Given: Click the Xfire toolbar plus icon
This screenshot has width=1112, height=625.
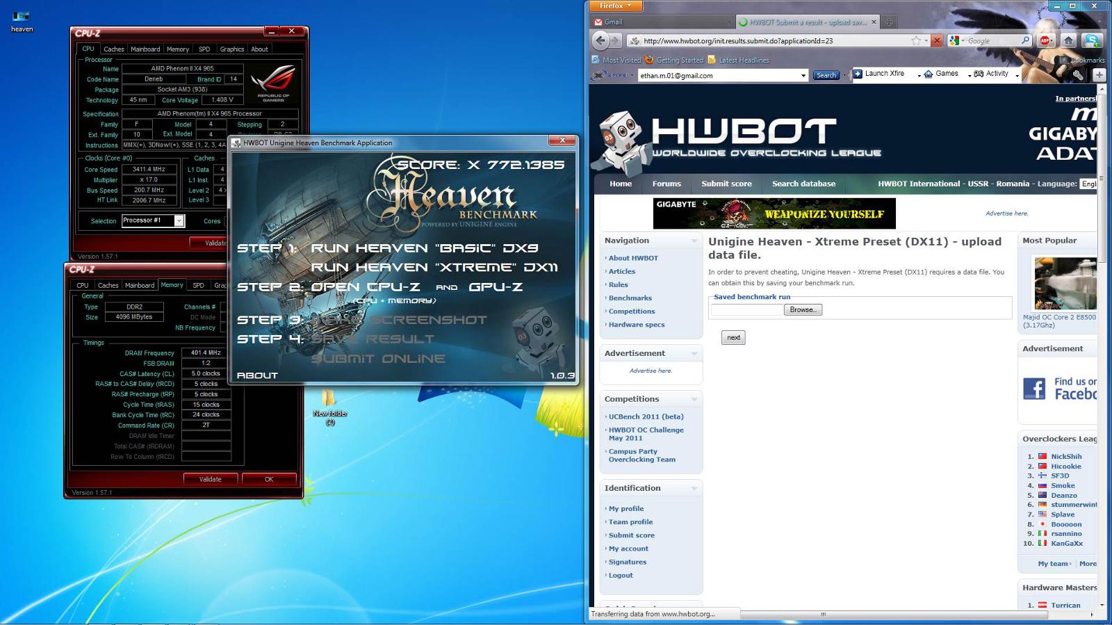Looking at the screenshot, I should 1099,74.
